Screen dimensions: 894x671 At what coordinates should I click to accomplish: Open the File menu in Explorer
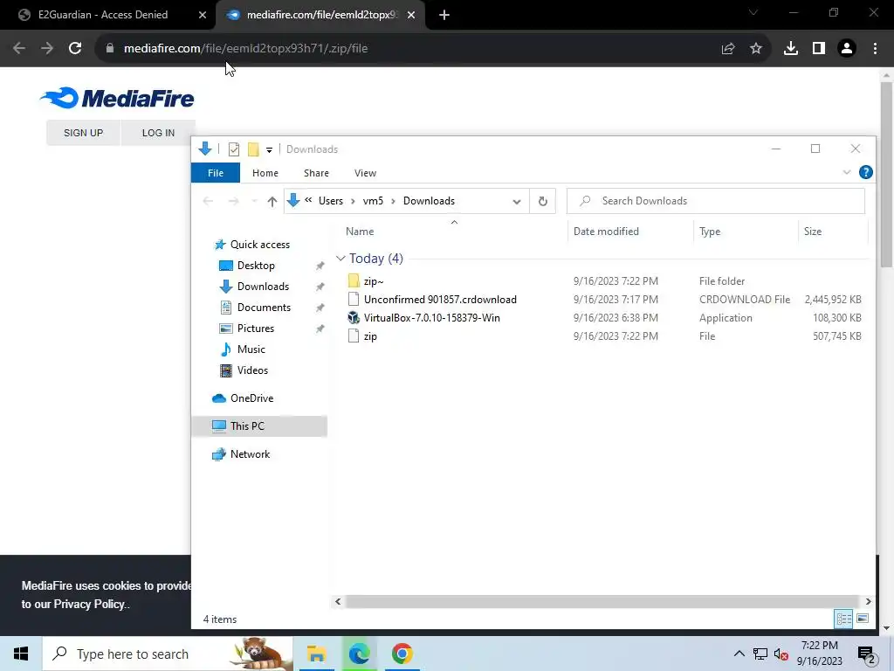pyautogui.click(x=216, y=173)
